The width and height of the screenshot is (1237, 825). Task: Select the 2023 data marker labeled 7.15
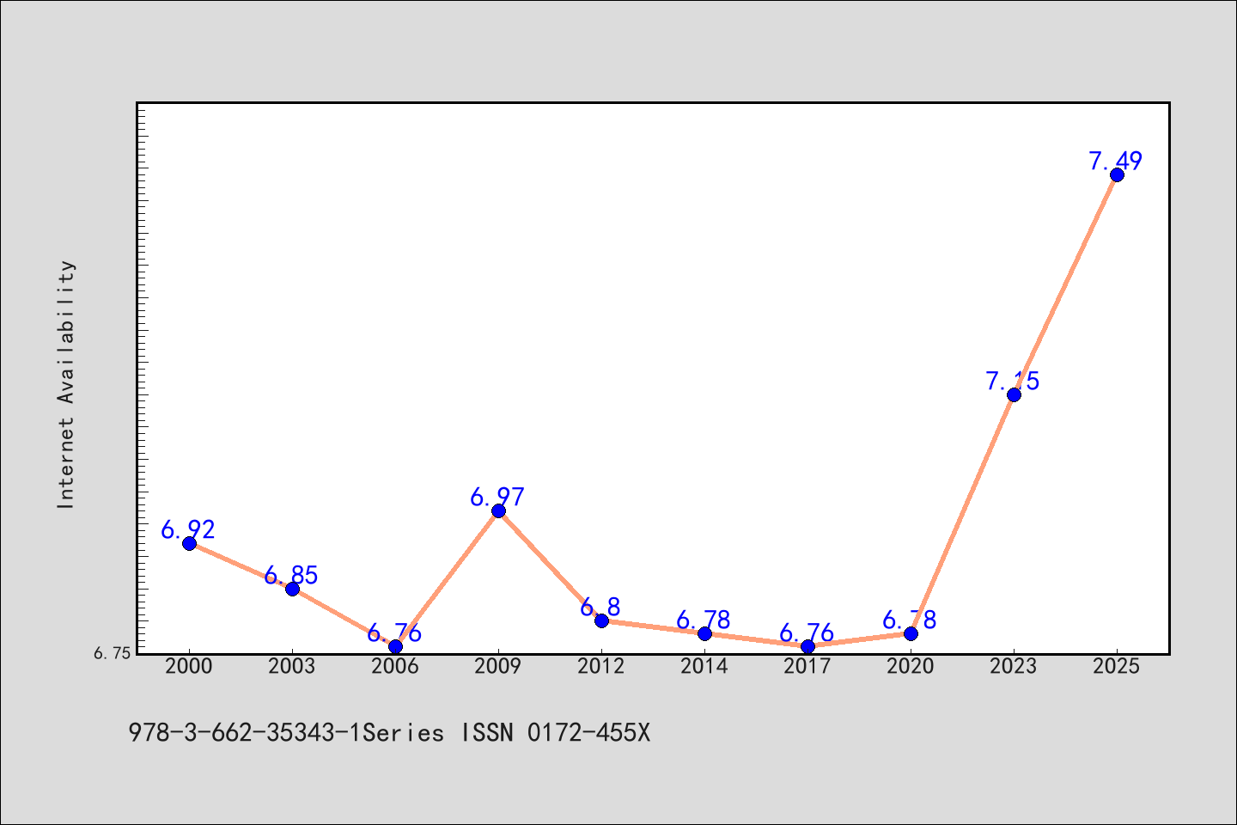tap(1014, 394)
